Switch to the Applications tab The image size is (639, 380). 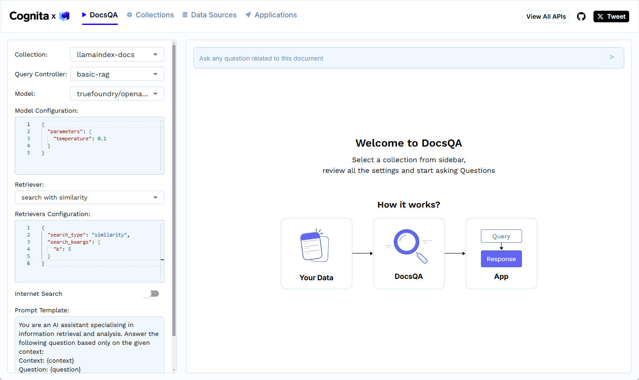tap(271, 15)
